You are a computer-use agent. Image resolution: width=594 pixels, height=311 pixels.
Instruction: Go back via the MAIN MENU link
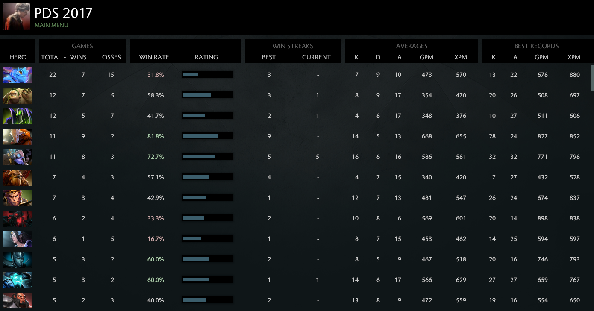point(51,25)
